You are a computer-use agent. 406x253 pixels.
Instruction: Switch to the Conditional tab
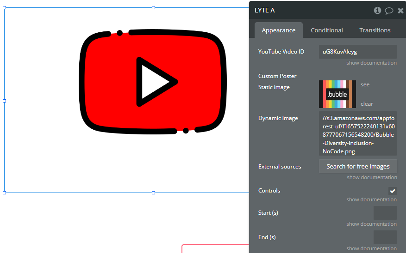[x=326, y=30]
